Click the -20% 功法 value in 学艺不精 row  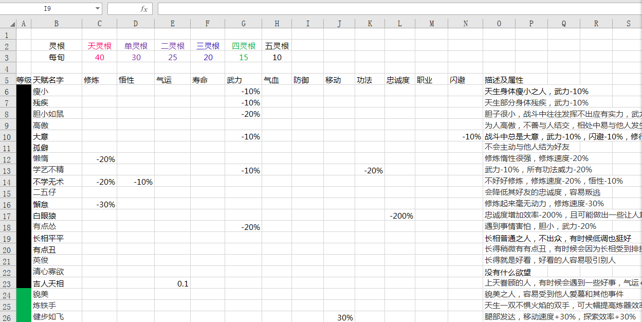pos(370,170)
